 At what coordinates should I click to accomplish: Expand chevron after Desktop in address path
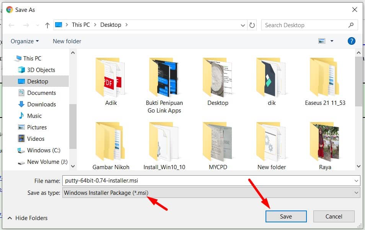(x=126, y=24)
